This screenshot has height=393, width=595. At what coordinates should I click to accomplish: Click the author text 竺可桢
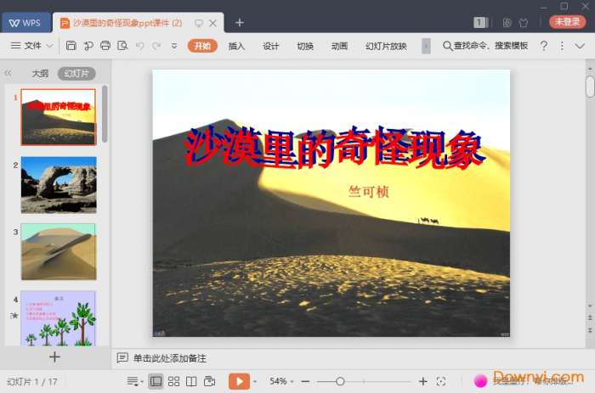368,192
